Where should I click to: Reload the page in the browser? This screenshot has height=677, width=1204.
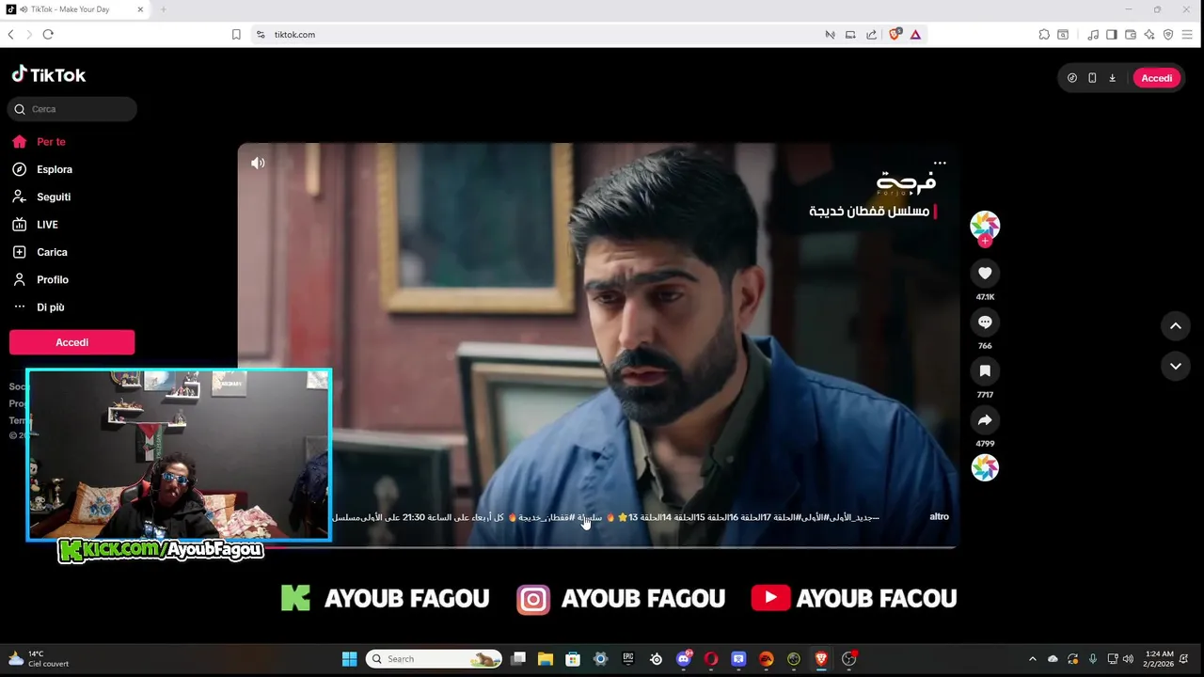coord(48,34)
